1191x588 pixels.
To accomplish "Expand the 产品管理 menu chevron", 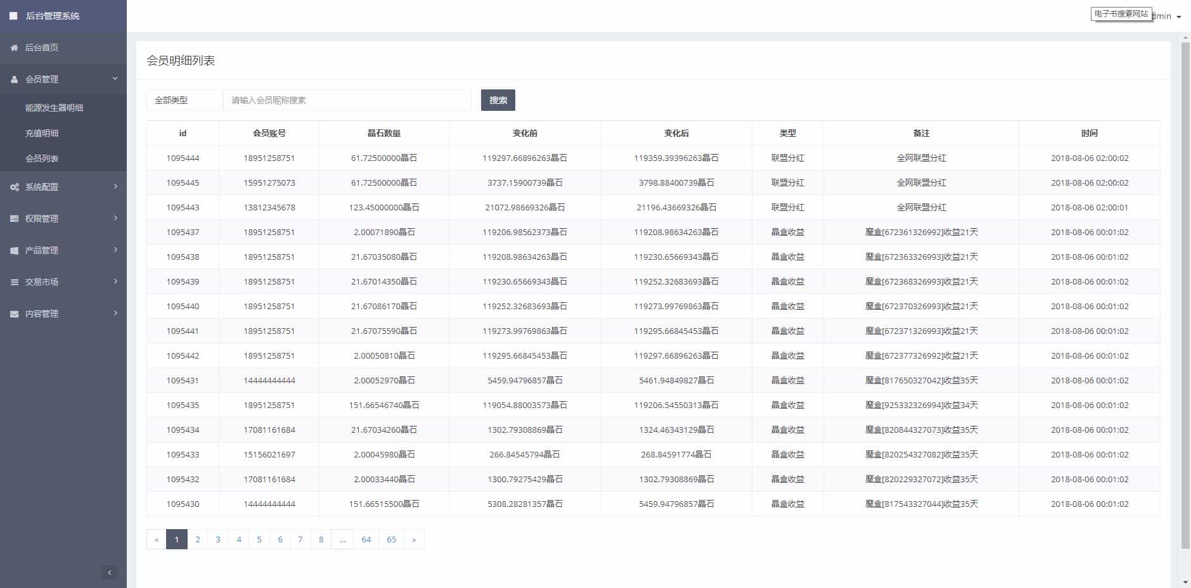I will 115,250.
